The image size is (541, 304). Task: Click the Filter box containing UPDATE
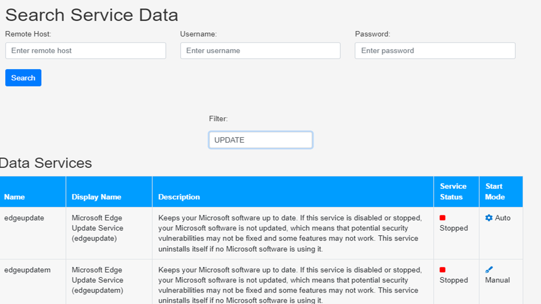click(260, 140)
